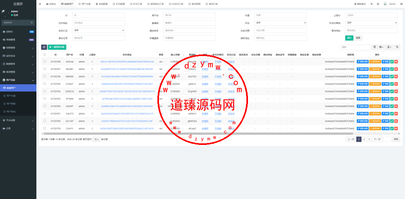Click green edit pencil icon for row 41720759

click(x=392, y=128)
